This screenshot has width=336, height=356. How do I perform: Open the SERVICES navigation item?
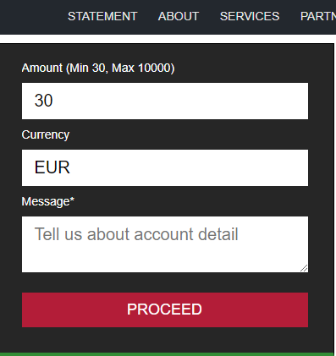click(x=250, y=16)
